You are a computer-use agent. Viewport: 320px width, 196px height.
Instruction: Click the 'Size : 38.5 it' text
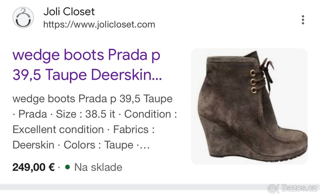[86, 114]
